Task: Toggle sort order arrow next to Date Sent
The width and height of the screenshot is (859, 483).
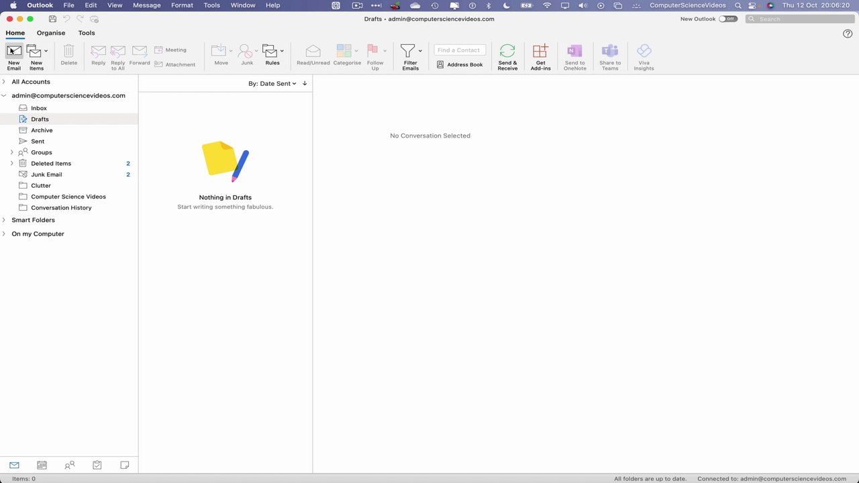Action: (305, 83)
